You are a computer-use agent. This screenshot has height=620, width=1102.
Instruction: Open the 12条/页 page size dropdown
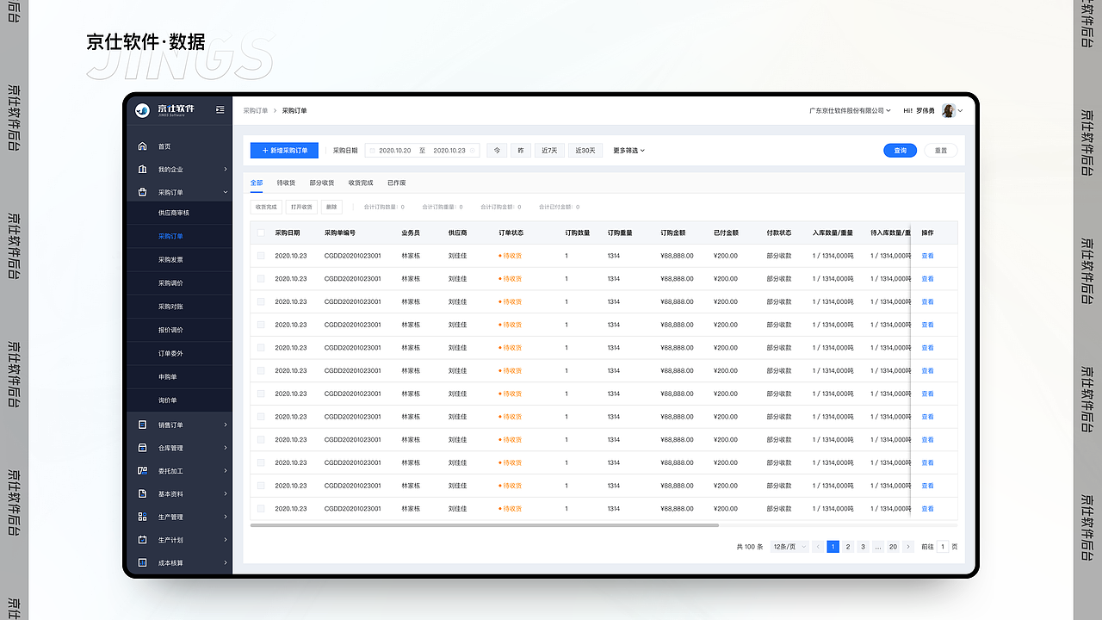click(x=789, y=547)
